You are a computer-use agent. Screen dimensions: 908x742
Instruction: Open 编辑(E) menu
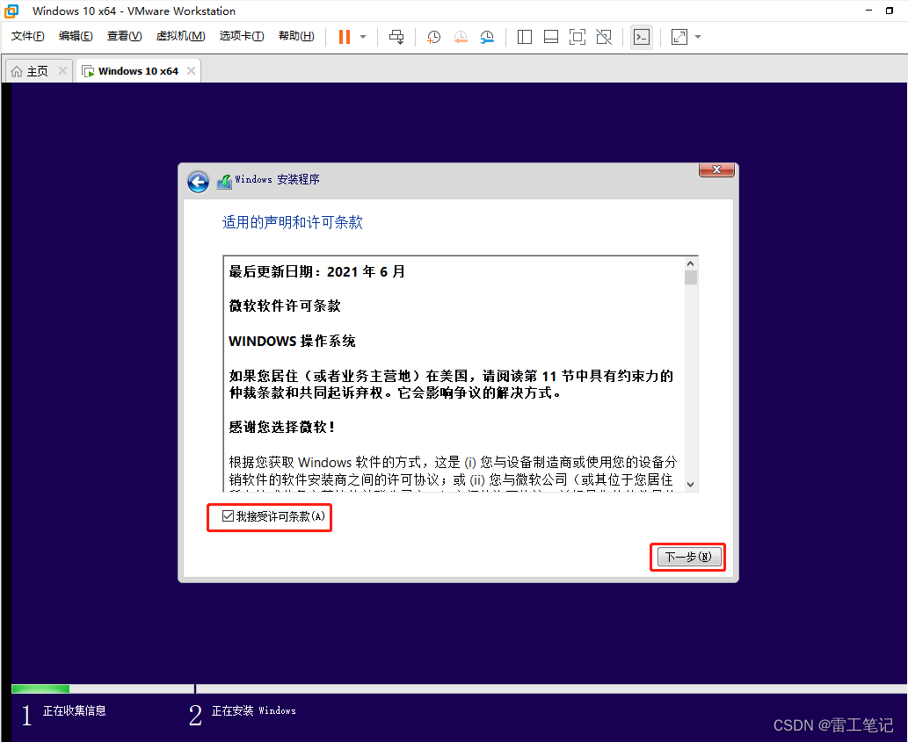[76, 36]
